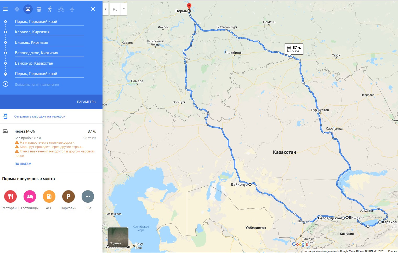
Task: Open the hamburger main menu
Action: coord(5,9)
